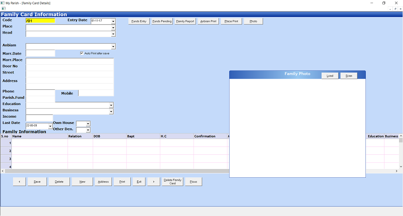This screenshot has height=216, width=403.
Task: Click the scroll left arrow of family grid
Action: [2, 171]
